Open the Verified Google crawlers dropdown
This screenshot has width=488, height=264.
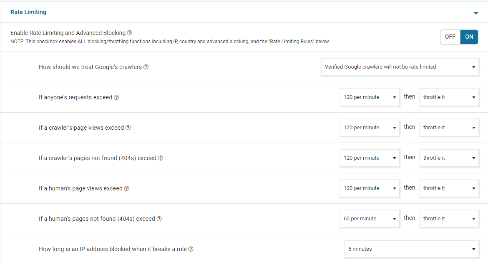click(x=400, y=67)
